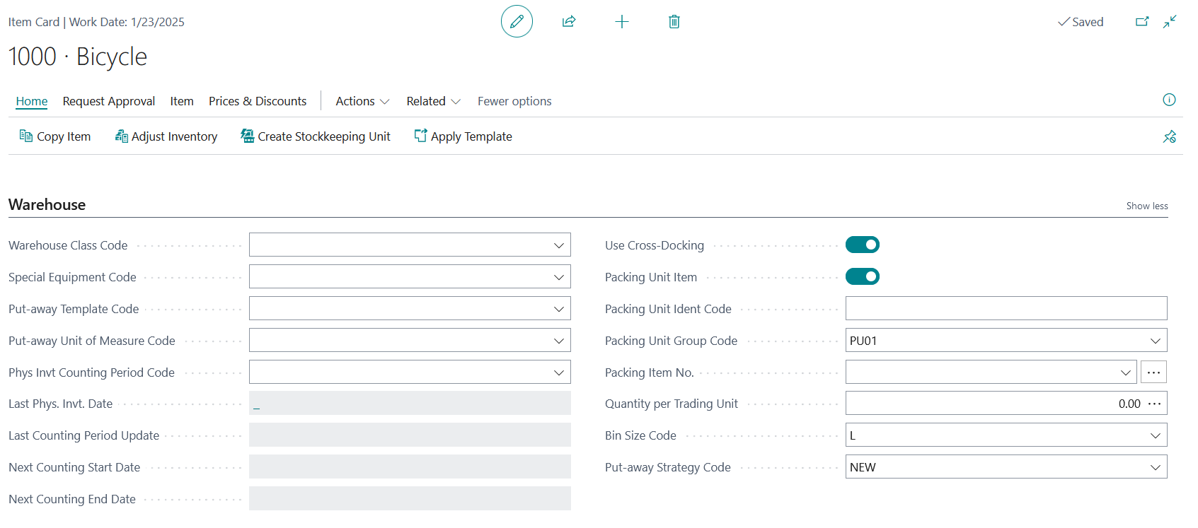Click ellipsis button beside Packing Item No.
The height and width of the screenshot is (528, 1198).
point(1153,372)
